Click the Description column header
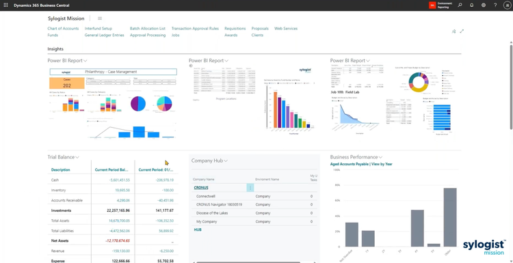Viewport: 513px width, 263px height. tap(60, 170)
